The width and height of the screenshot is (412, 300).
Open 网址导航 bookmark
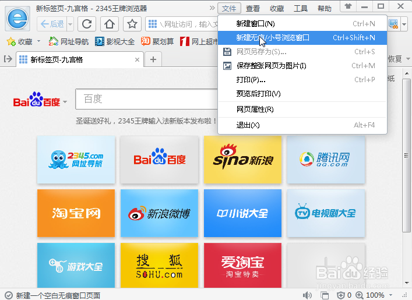tap(69, 41)
